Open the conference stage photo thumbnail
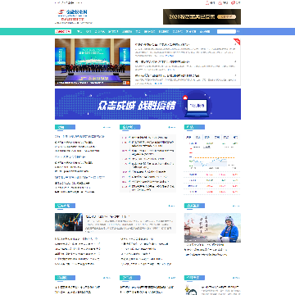Screen dimensions: 295x295 (93, 62)
